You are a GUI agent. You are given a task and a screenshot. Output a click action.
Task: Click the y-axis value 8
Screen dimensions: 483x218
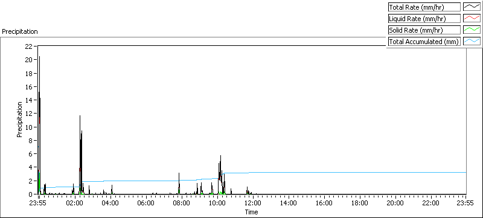pyautogui.click(x=31, y=141)
